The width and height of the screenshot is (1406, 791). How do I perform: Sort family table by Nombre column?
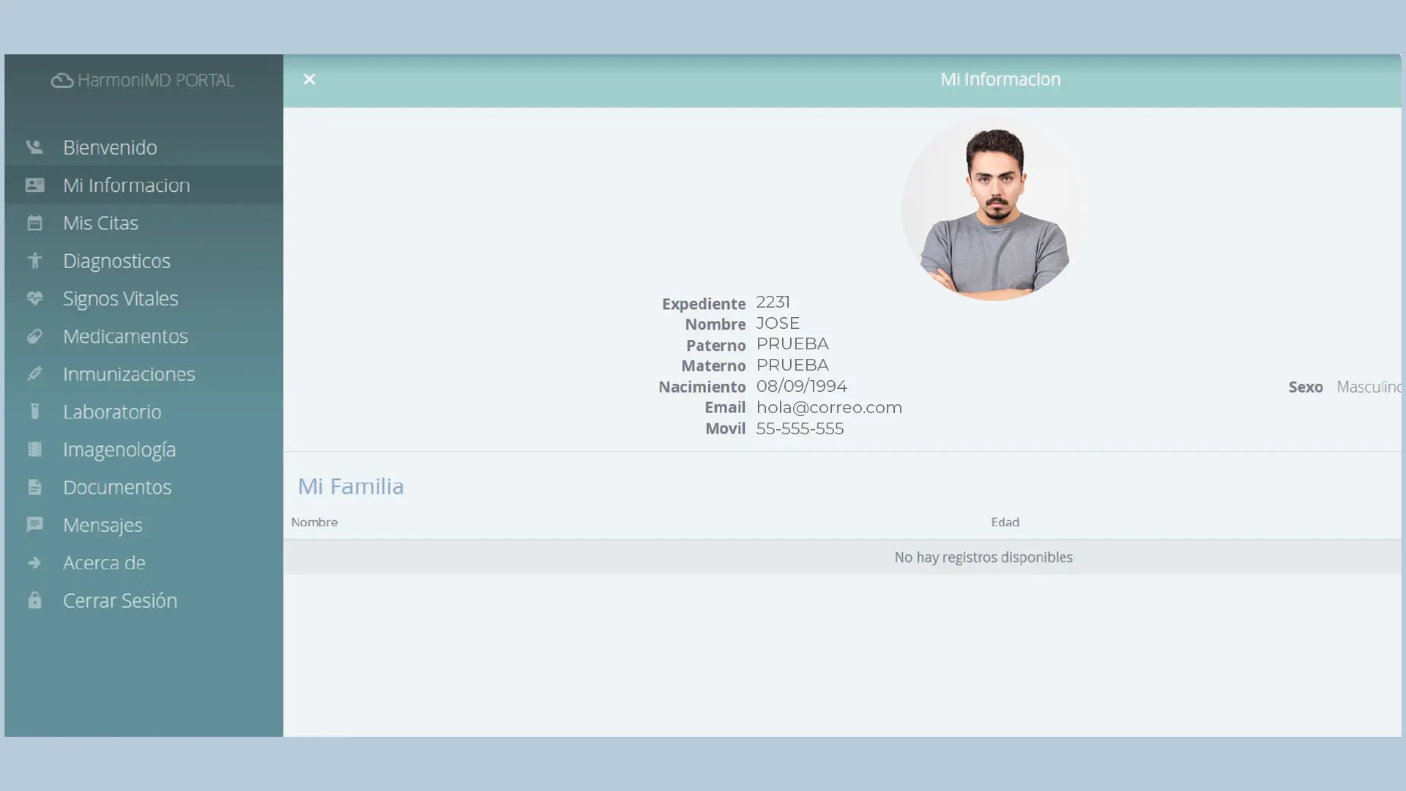314,522
